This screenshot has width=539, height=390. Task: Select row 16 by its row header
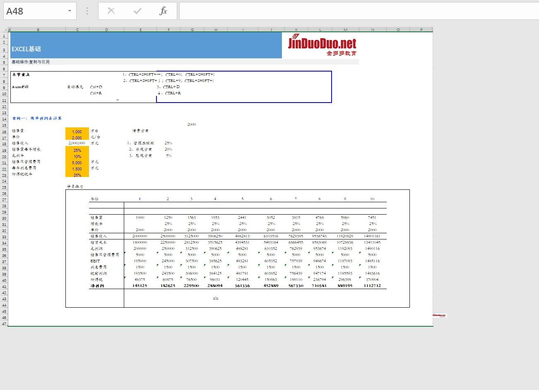(4, 132)
